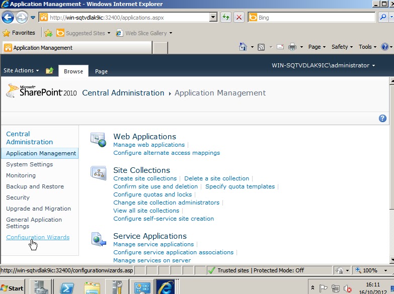
Task: Open Security in left navigation
Action: [x=18, y=198]
